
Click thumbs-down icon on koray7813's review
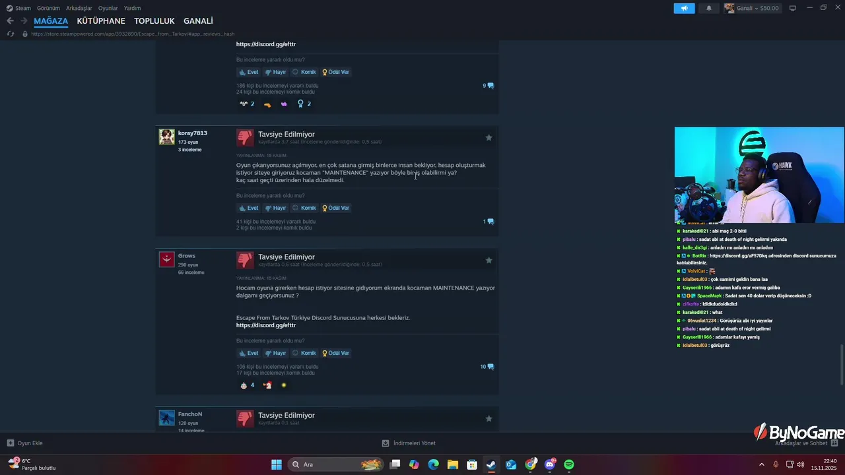pyautogui.click(x=245, y=138)
